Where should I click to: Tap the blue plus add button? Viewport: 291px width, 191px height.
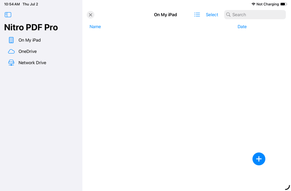[259, 159]
